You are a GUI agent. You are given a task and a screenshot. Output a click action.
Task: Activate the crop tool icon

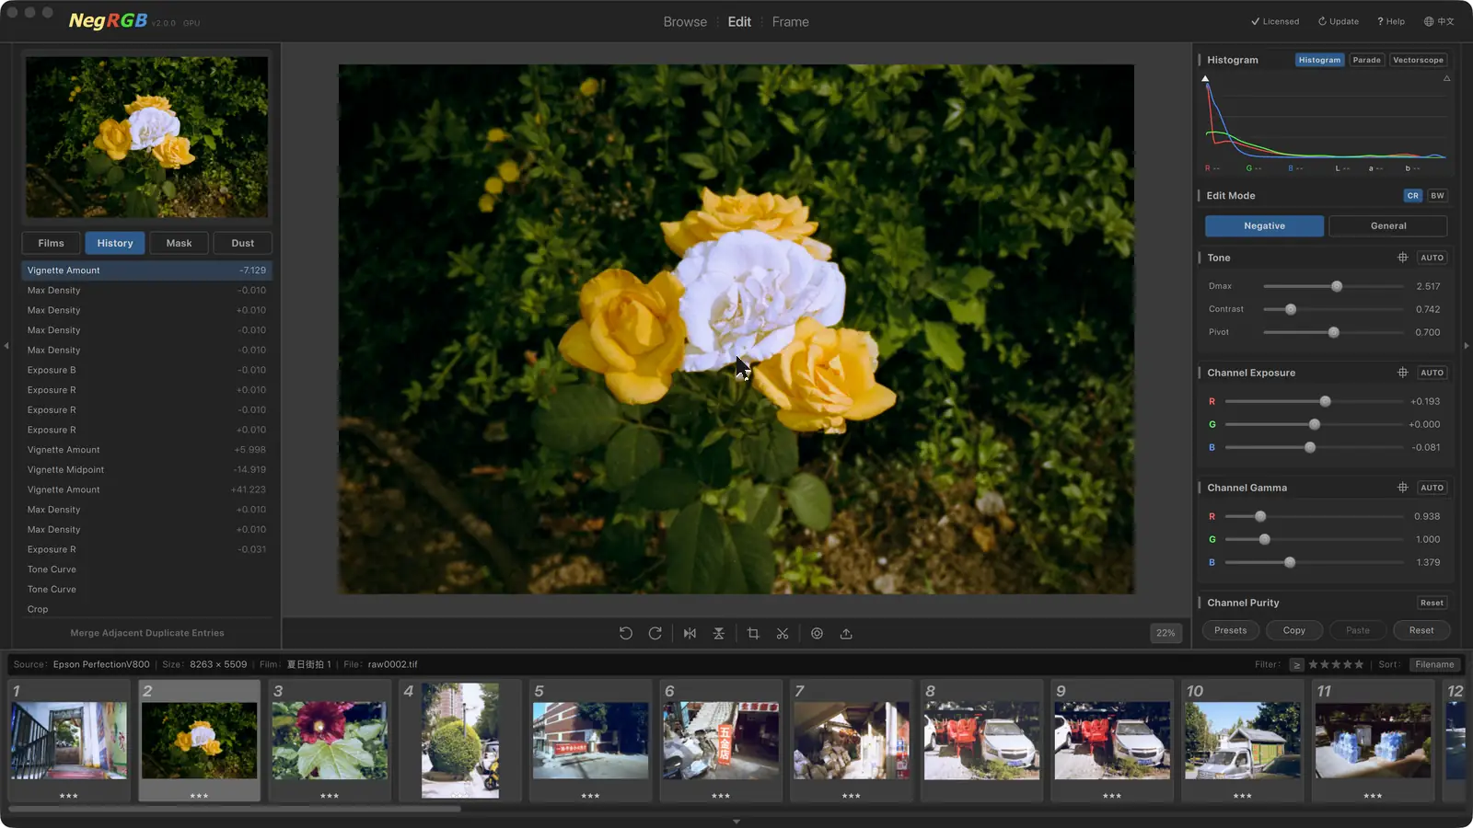[753, 633]
